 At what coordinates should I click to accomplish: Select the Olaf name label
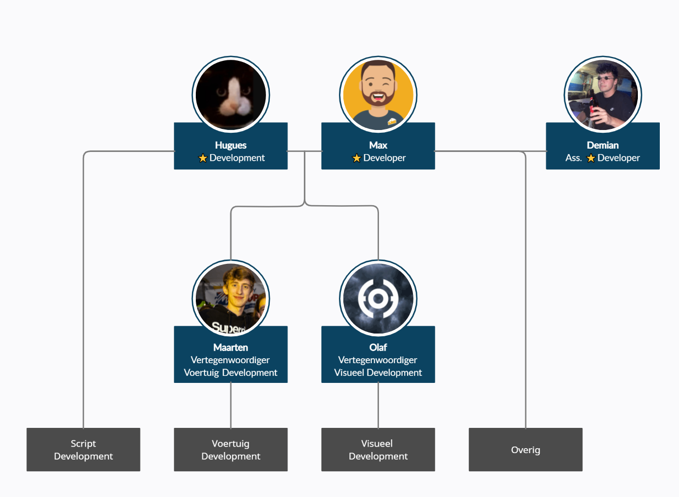click(x=378, y=347)
